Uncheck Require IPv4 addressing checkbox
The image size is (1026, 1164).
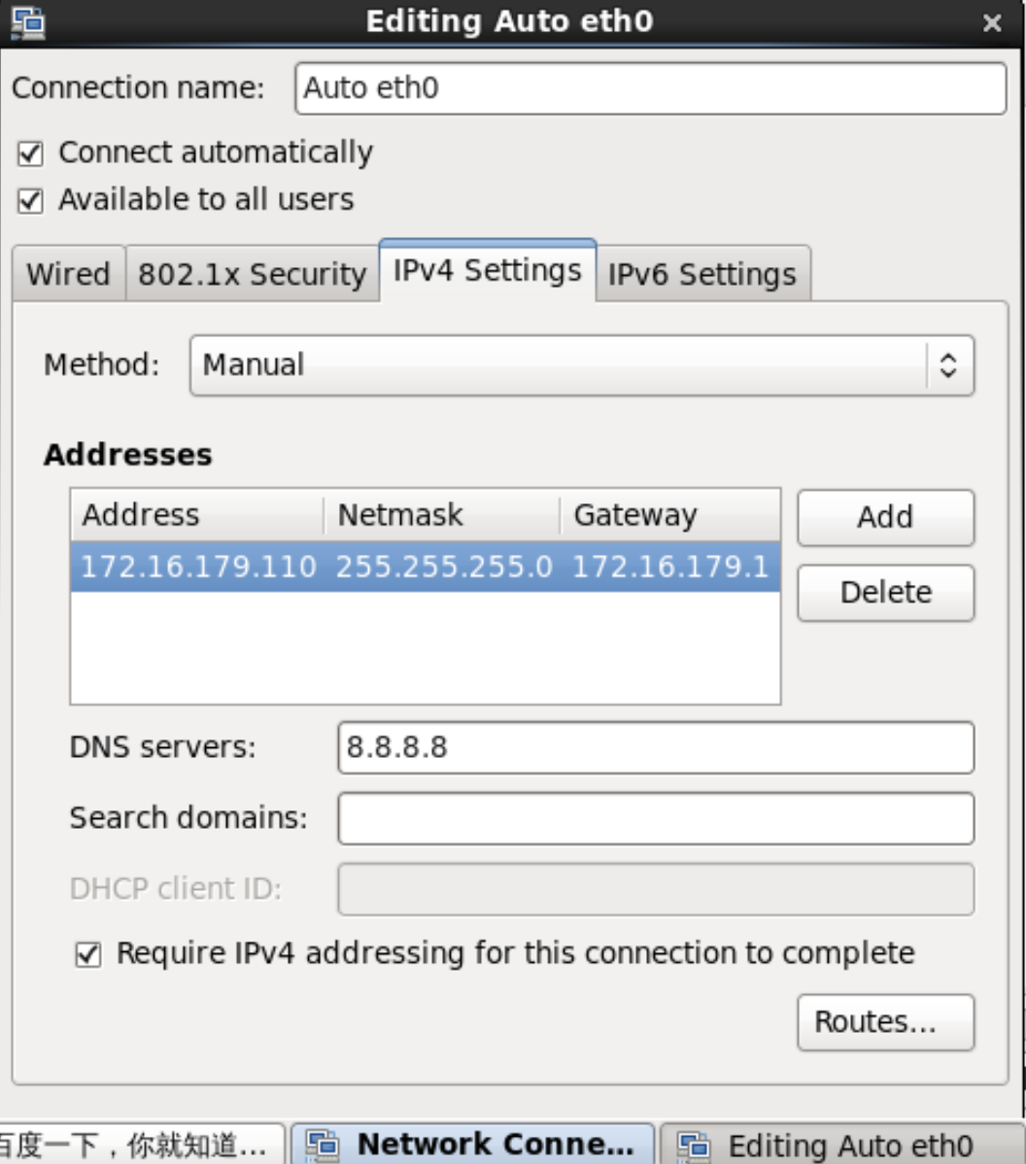tap(87, 955)
